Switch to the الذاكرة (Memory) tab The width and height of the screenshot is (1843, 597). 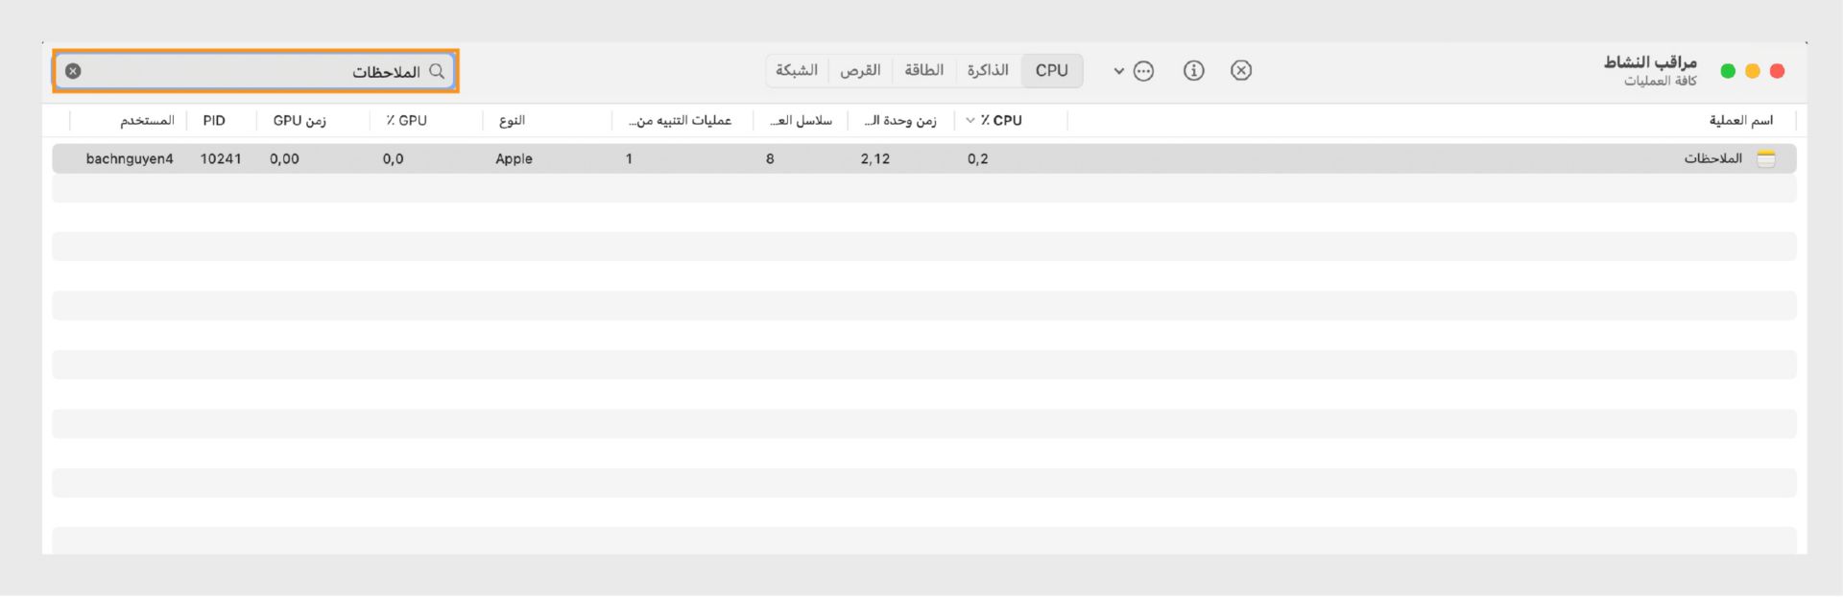tap(988, 71)
